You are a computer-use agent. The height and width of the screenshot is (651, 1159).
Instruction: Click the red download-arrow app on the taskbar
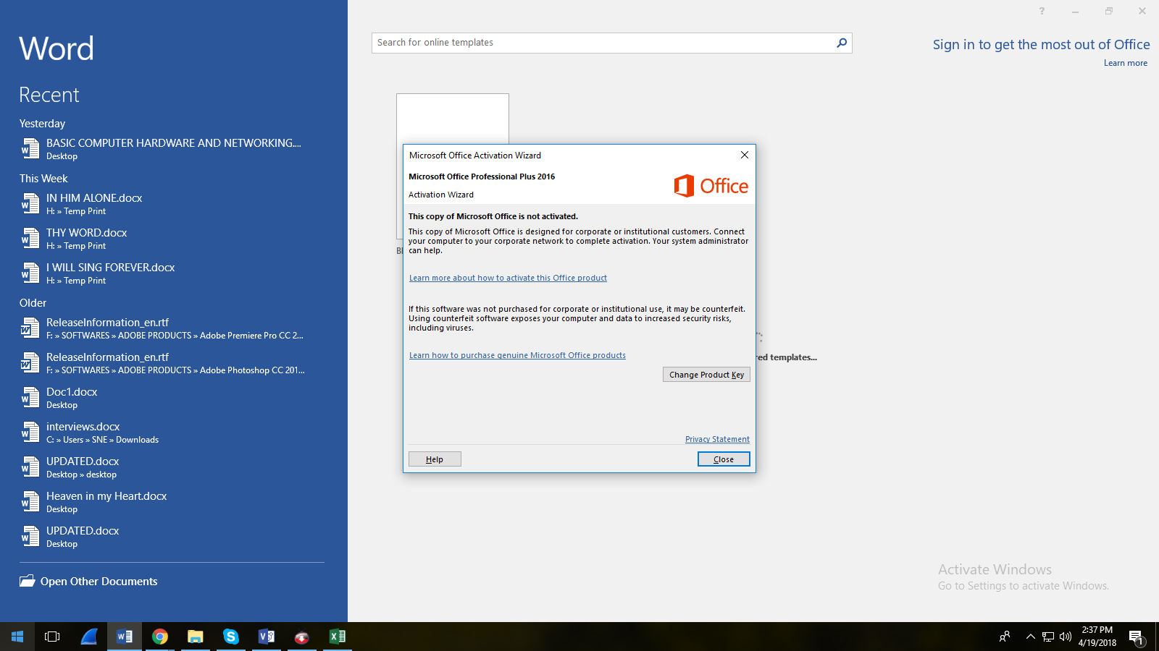(x=302, y=637)
